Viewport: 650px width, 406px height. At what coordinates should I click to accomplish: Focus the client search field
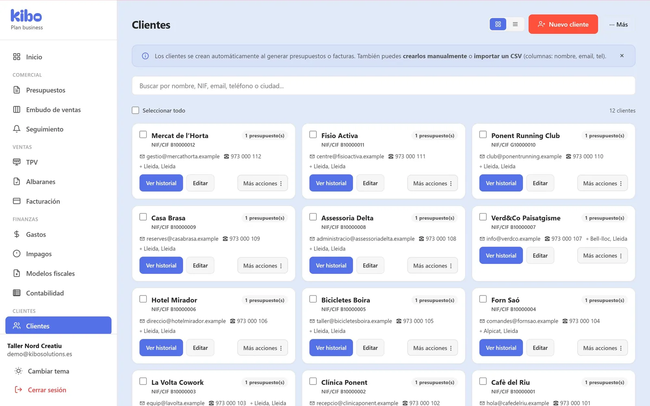click(x=383, y=86)
